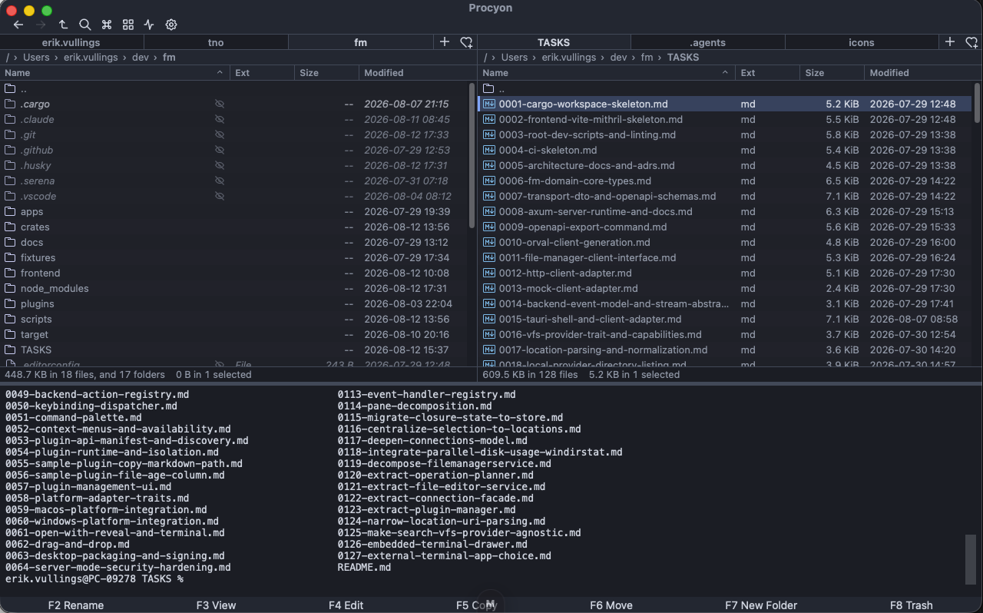Click F6 Move button
983x613 pixels.
611,605
